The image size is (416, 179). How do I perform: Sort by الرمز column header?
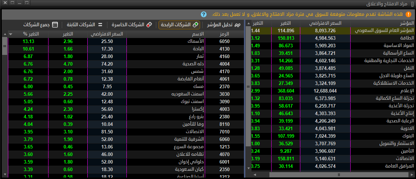point(225,34)
